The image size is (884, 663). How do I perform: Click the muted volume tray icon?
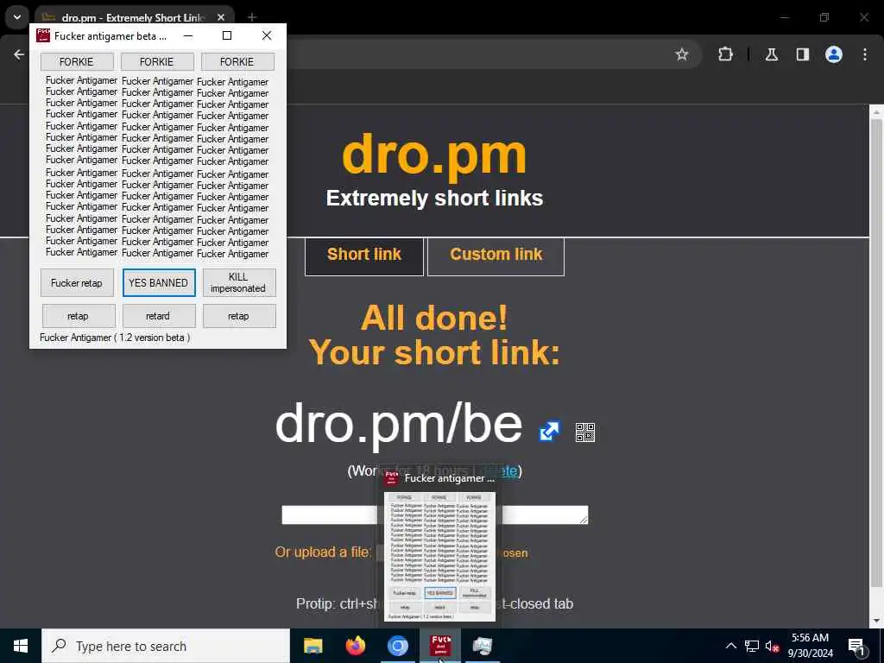click(773, 646)
